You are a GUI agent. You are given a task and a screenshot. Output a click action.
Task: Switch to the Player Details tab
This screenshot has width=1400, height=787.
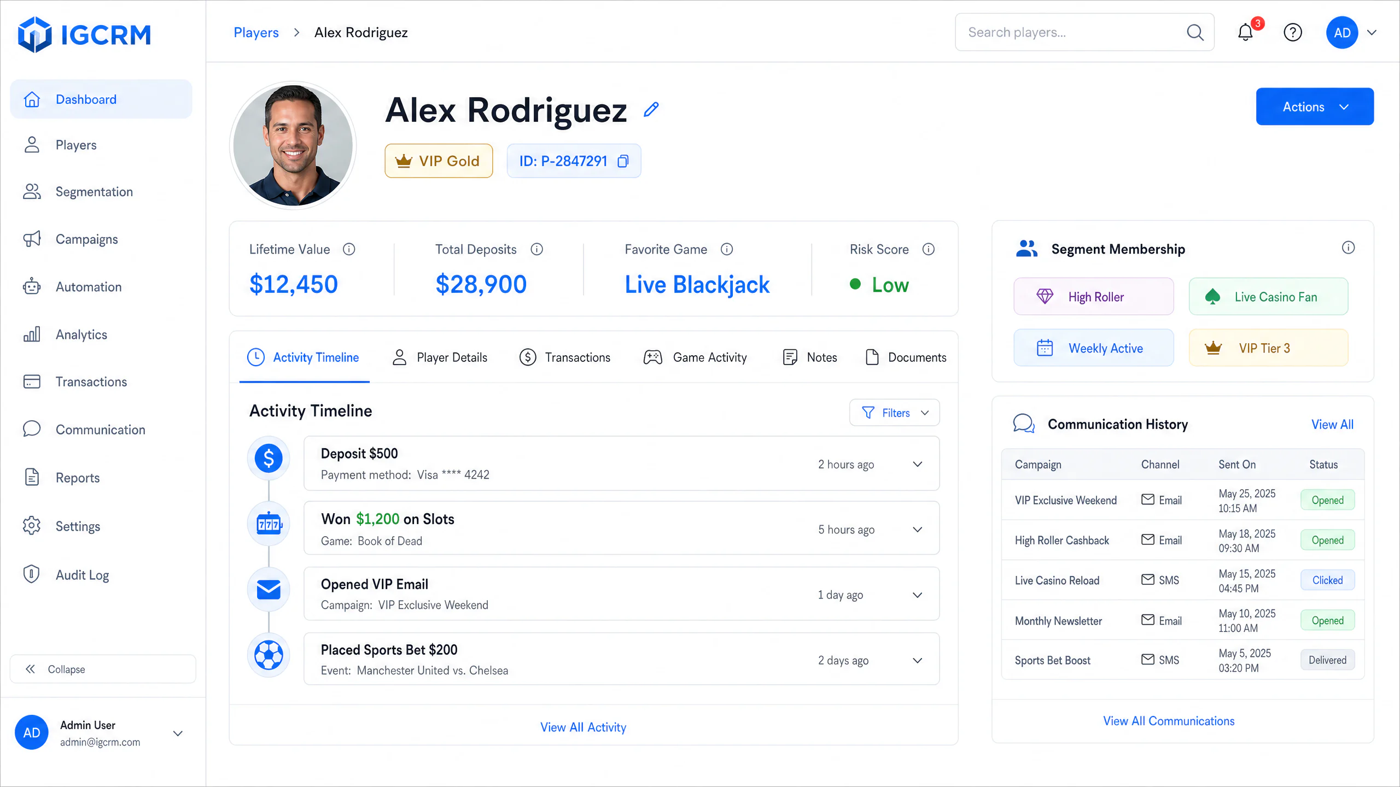440,357
